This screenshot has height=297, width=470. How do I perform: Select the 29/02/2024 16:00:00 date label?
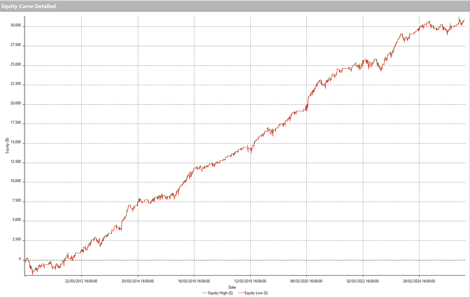pyautogui.click(x=419, y=281)
